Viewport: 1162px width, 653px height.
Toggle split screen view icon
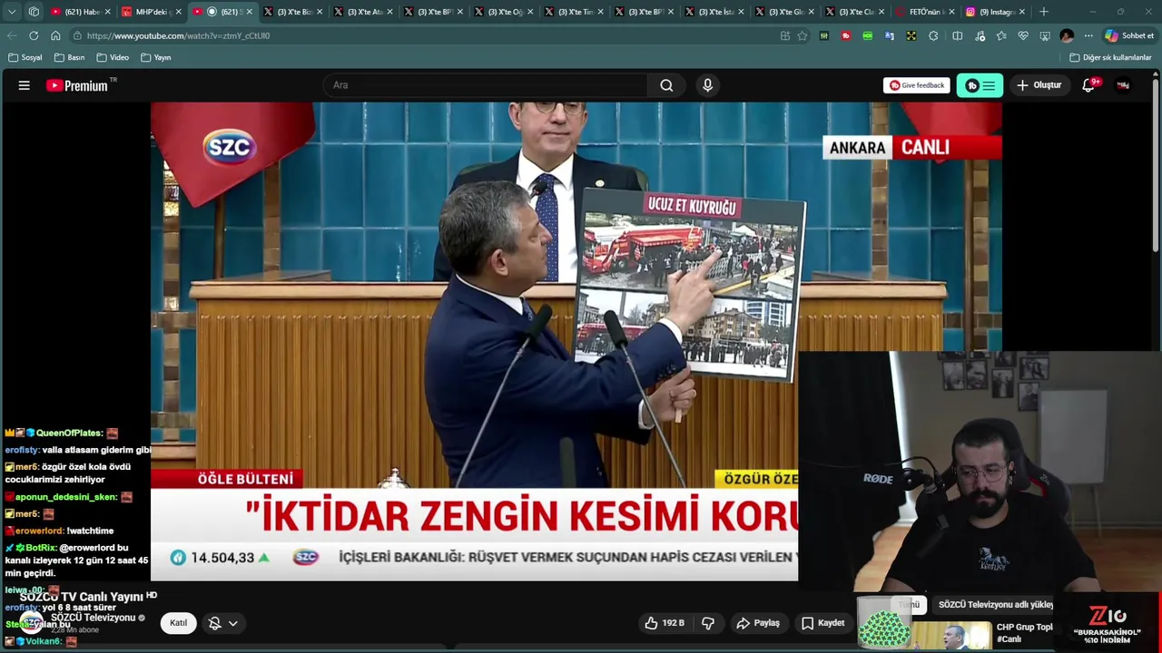[x=957, y=35]
